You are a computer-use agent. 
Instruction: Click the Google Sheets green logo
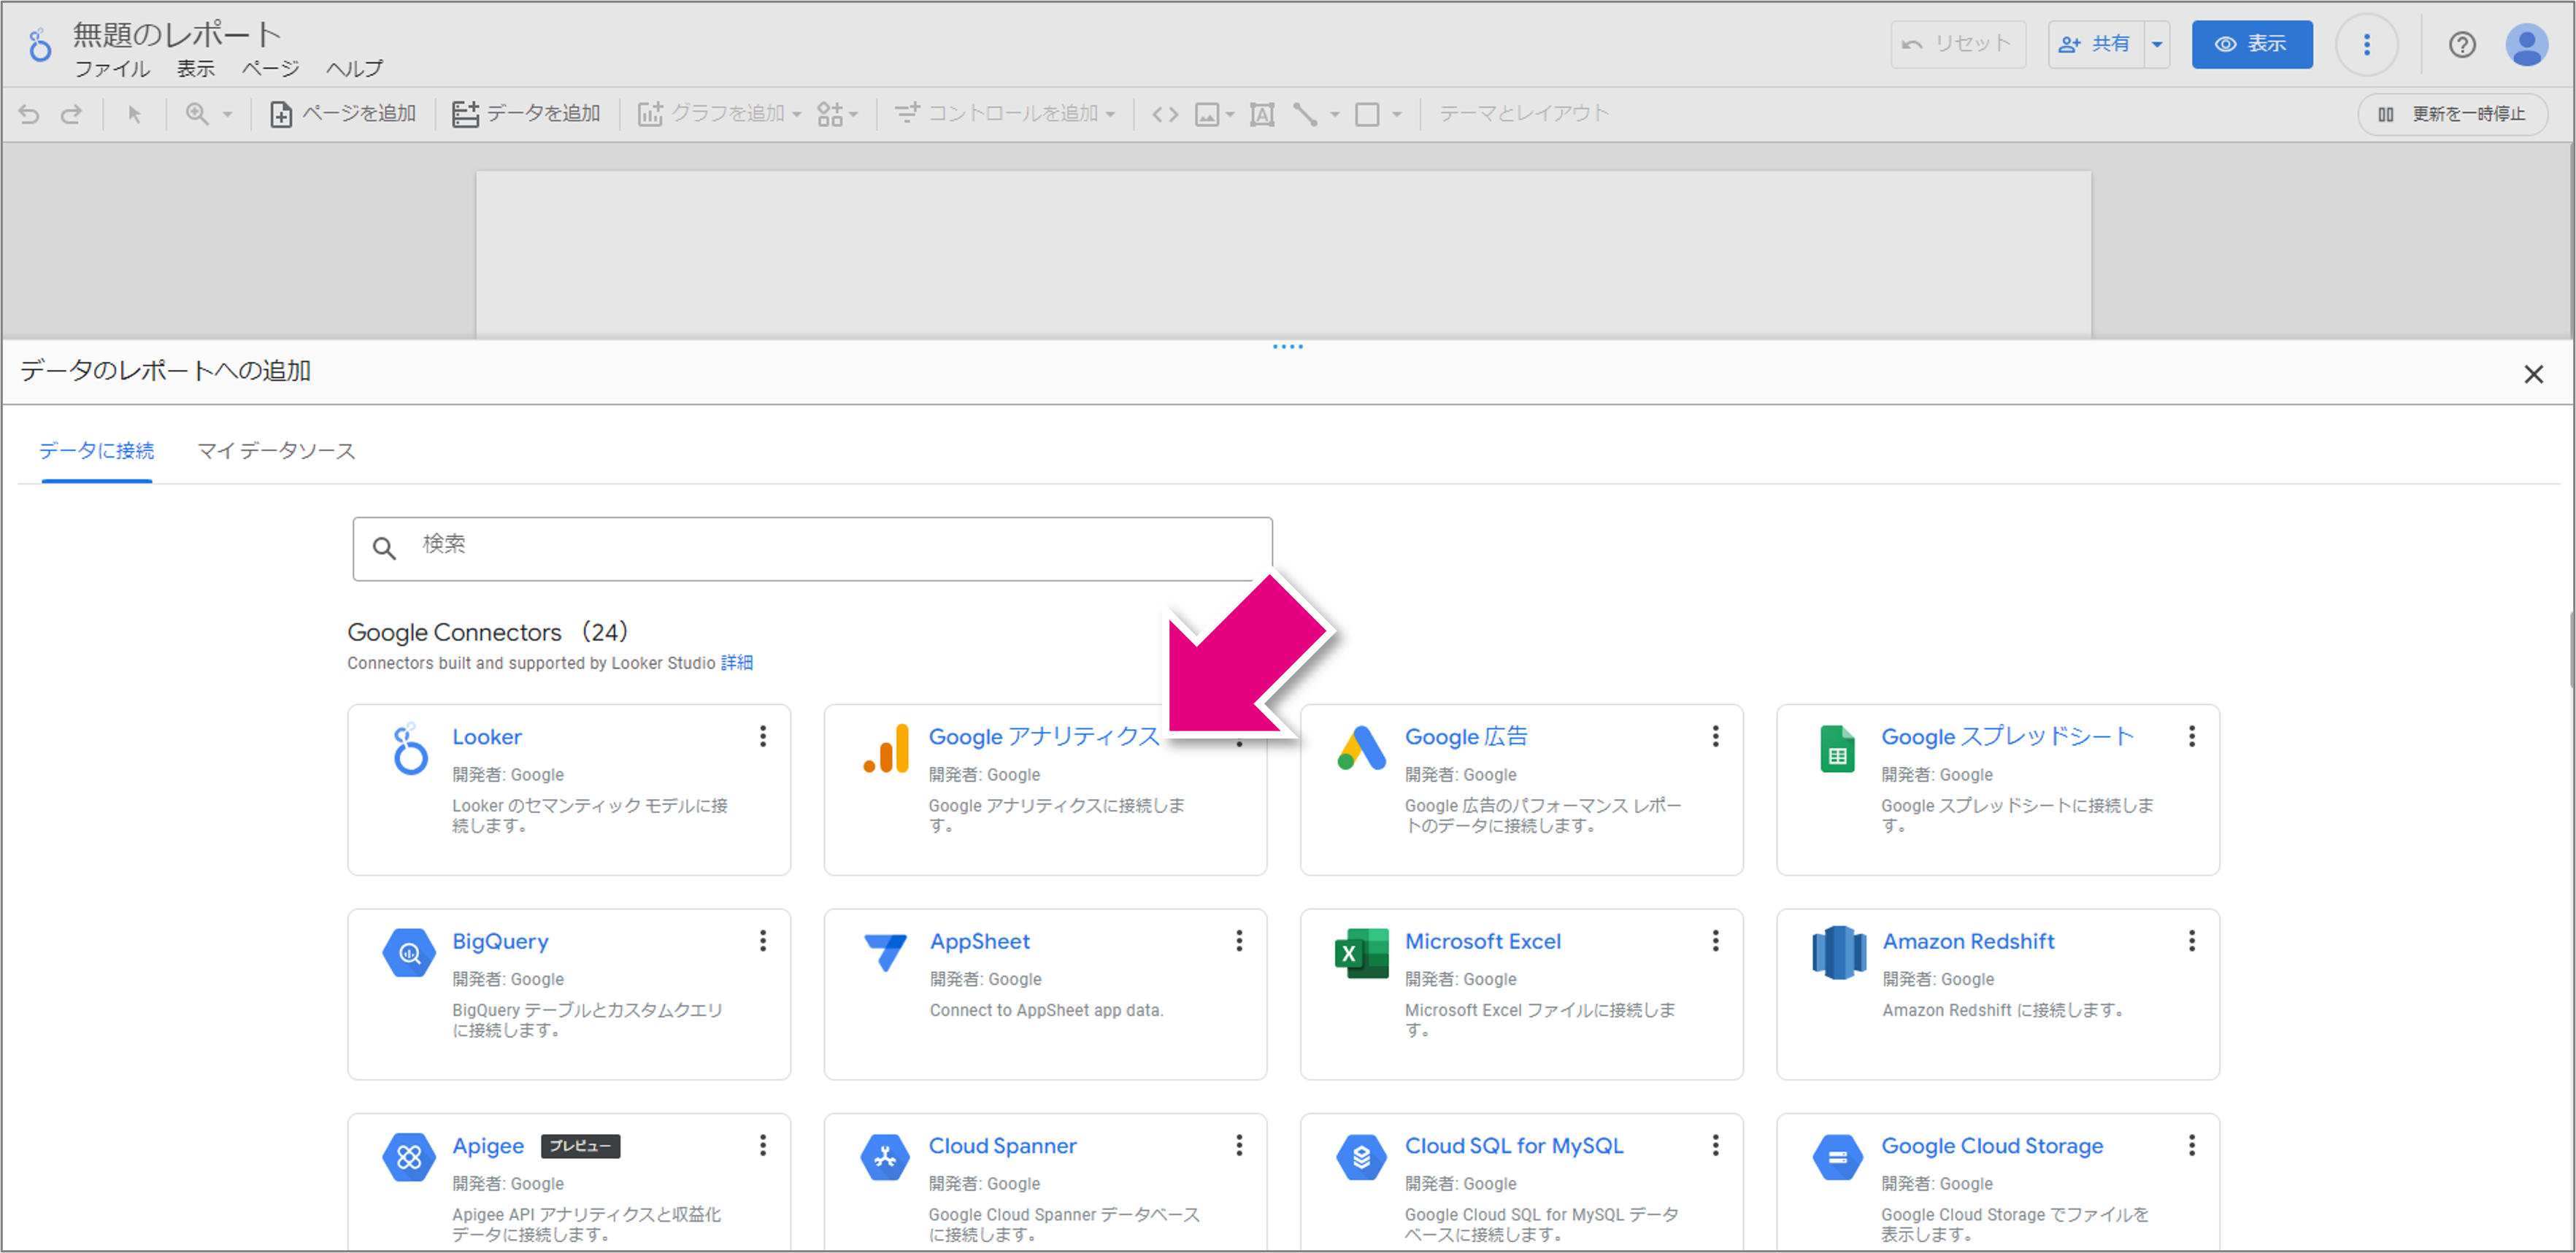click(x=1837, y=749)
